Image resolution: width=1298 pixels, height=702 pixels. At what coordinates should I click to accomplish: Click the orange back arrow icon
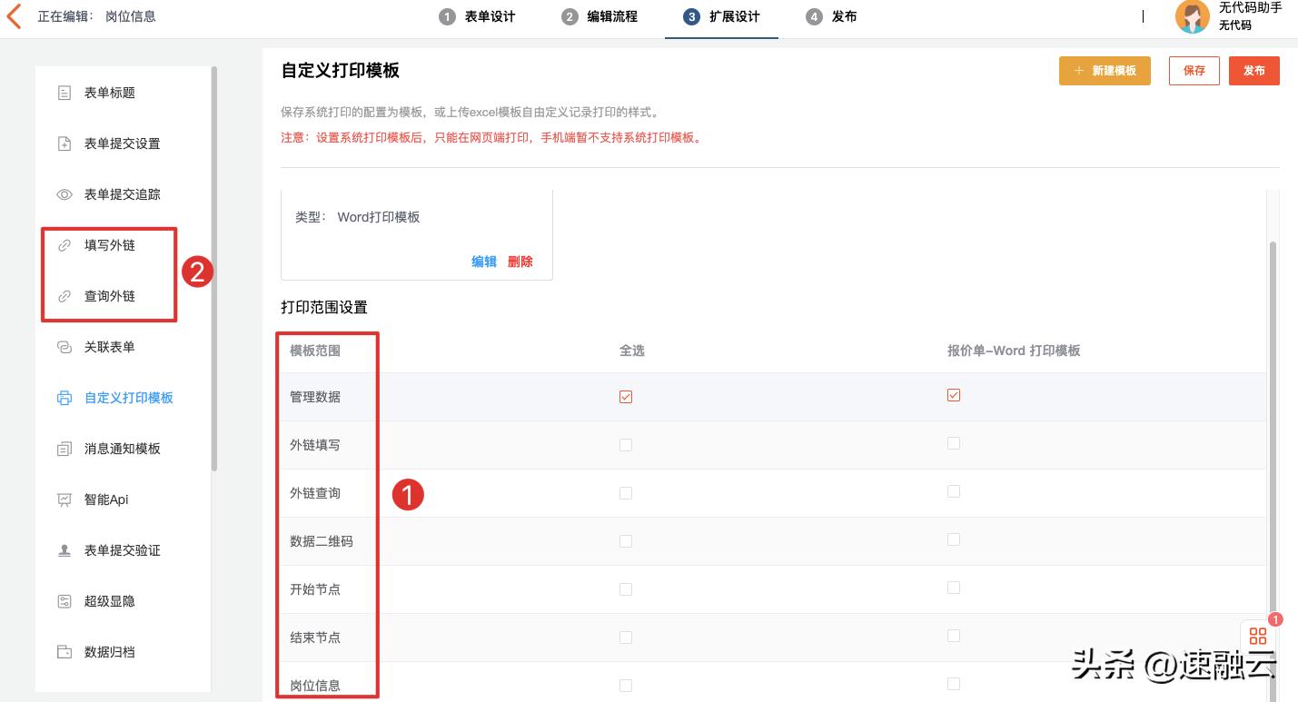[14, 16]
